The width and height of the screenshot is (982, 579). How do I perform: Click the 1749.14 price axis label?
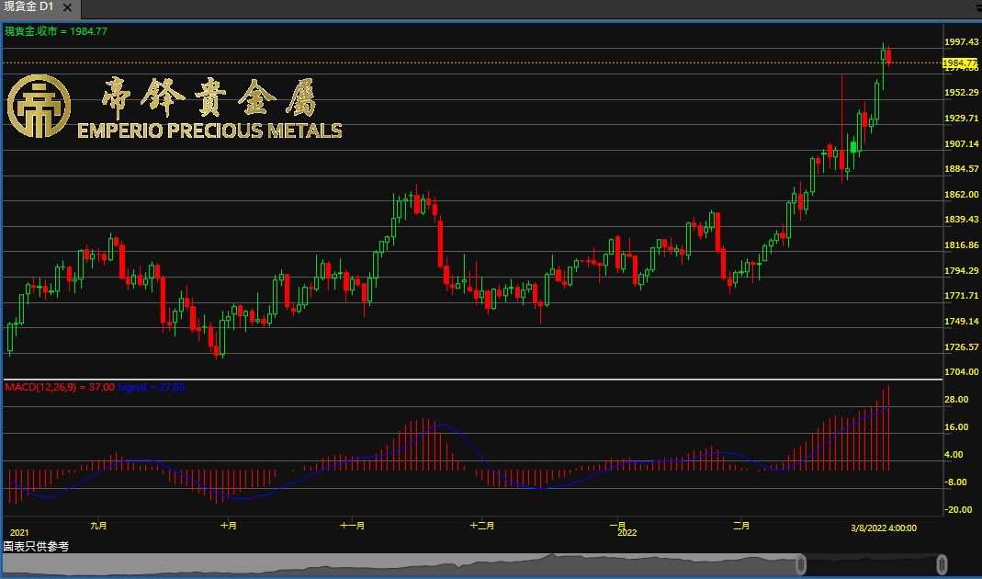pos(961,322)
